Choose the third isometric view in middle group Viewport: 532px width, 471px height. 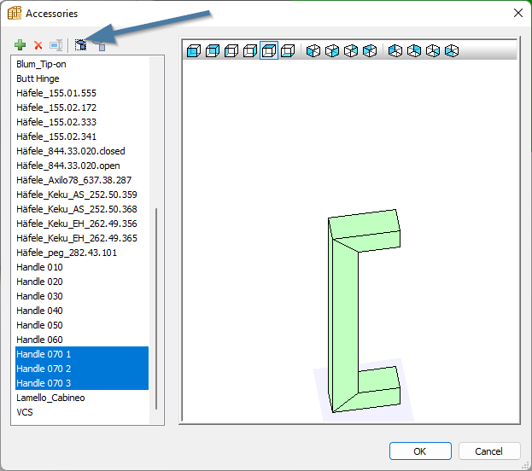click(x=351, y=51)
